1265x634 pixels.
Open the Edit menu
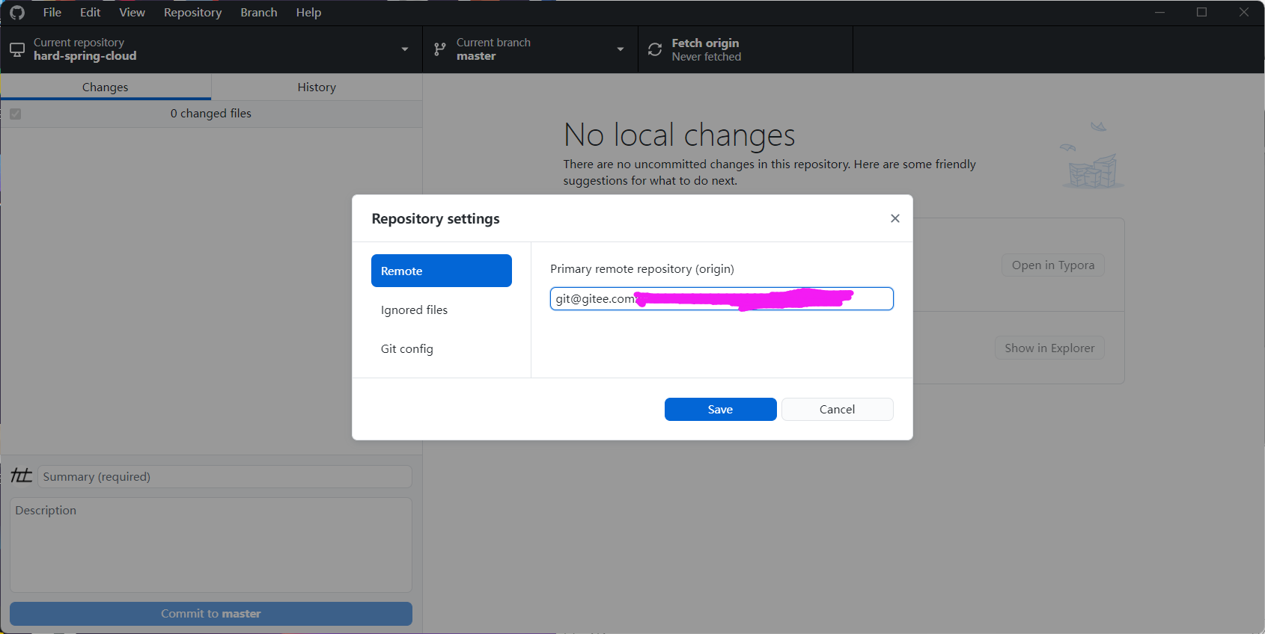click(x=91, y=13)
